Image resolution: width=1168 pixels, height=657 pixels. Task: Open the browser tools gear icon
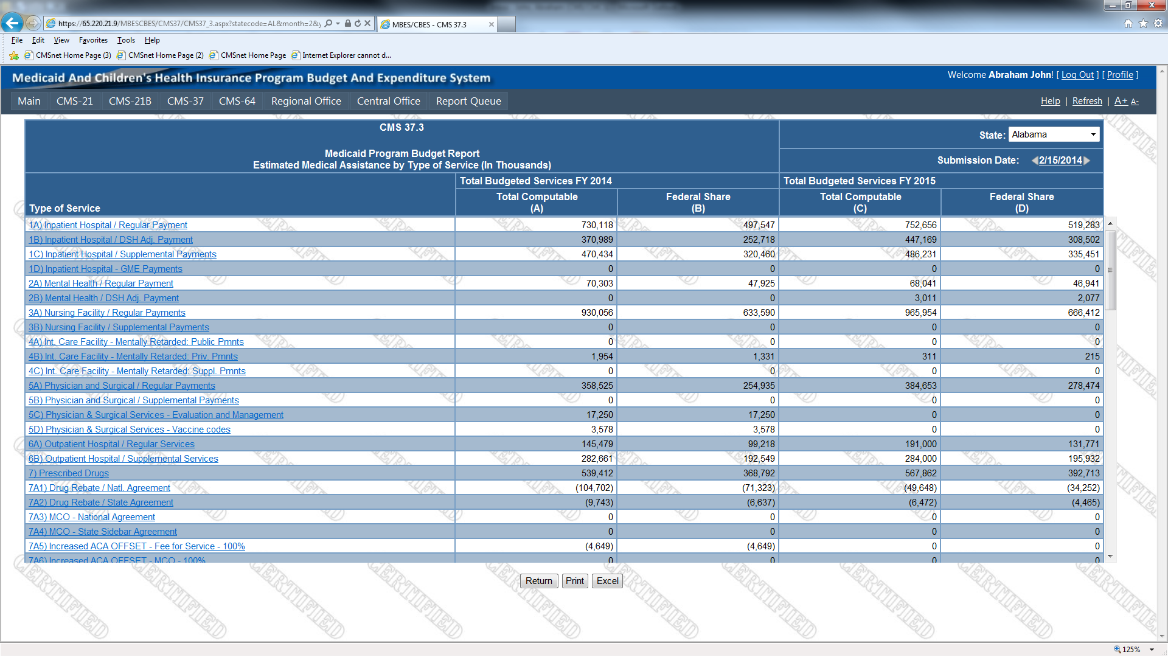click(x=1158, y=24)
